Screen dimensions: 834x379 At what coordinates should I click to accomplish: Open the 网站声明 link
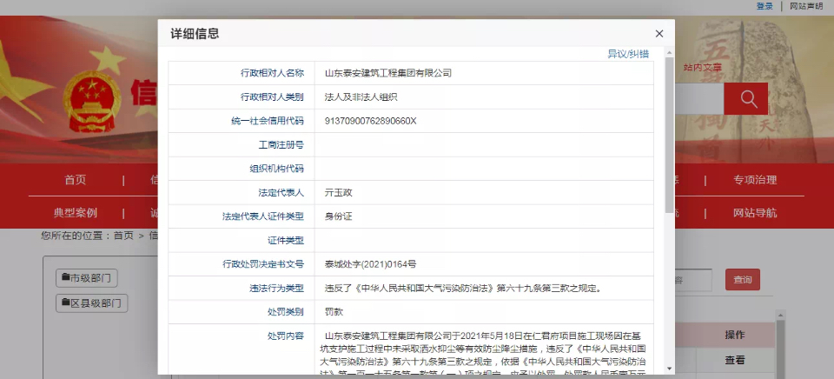tap(806, 6)
